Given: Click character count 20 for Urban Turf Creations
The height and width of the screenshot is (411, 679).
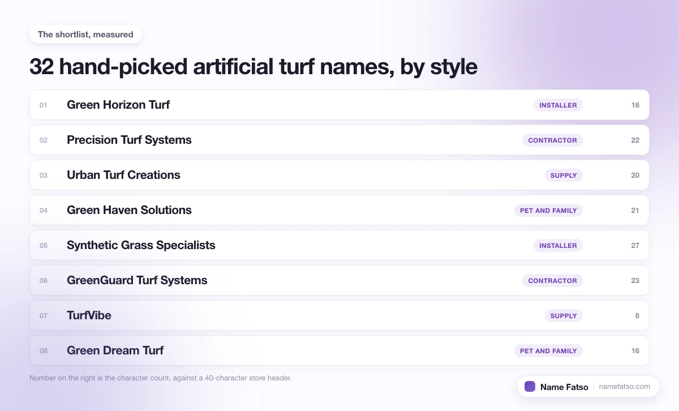Looking at the screenshot, I should [x=635, y=175].
